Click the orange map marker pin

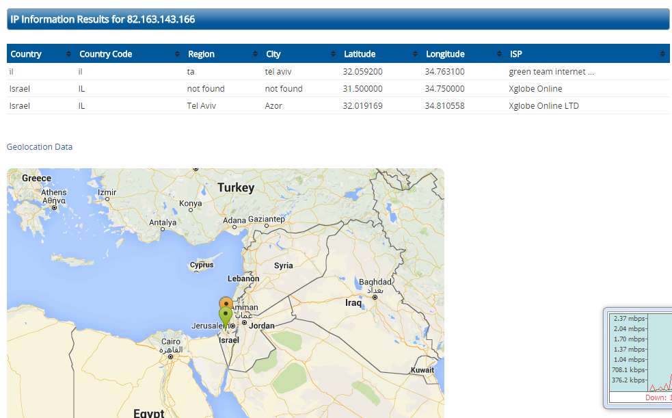coord(226,302)
